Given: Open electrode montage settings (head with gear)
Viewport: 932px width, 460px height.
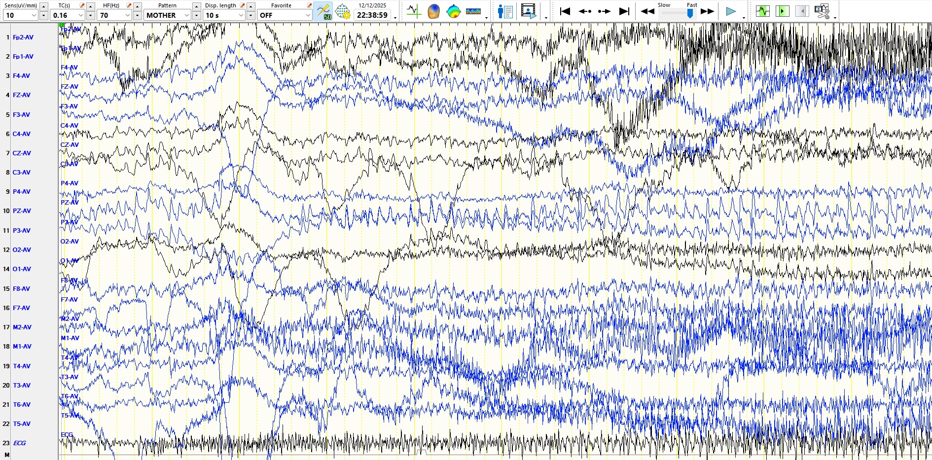Looking at the screenshot, I should click(x=343, y=11).
